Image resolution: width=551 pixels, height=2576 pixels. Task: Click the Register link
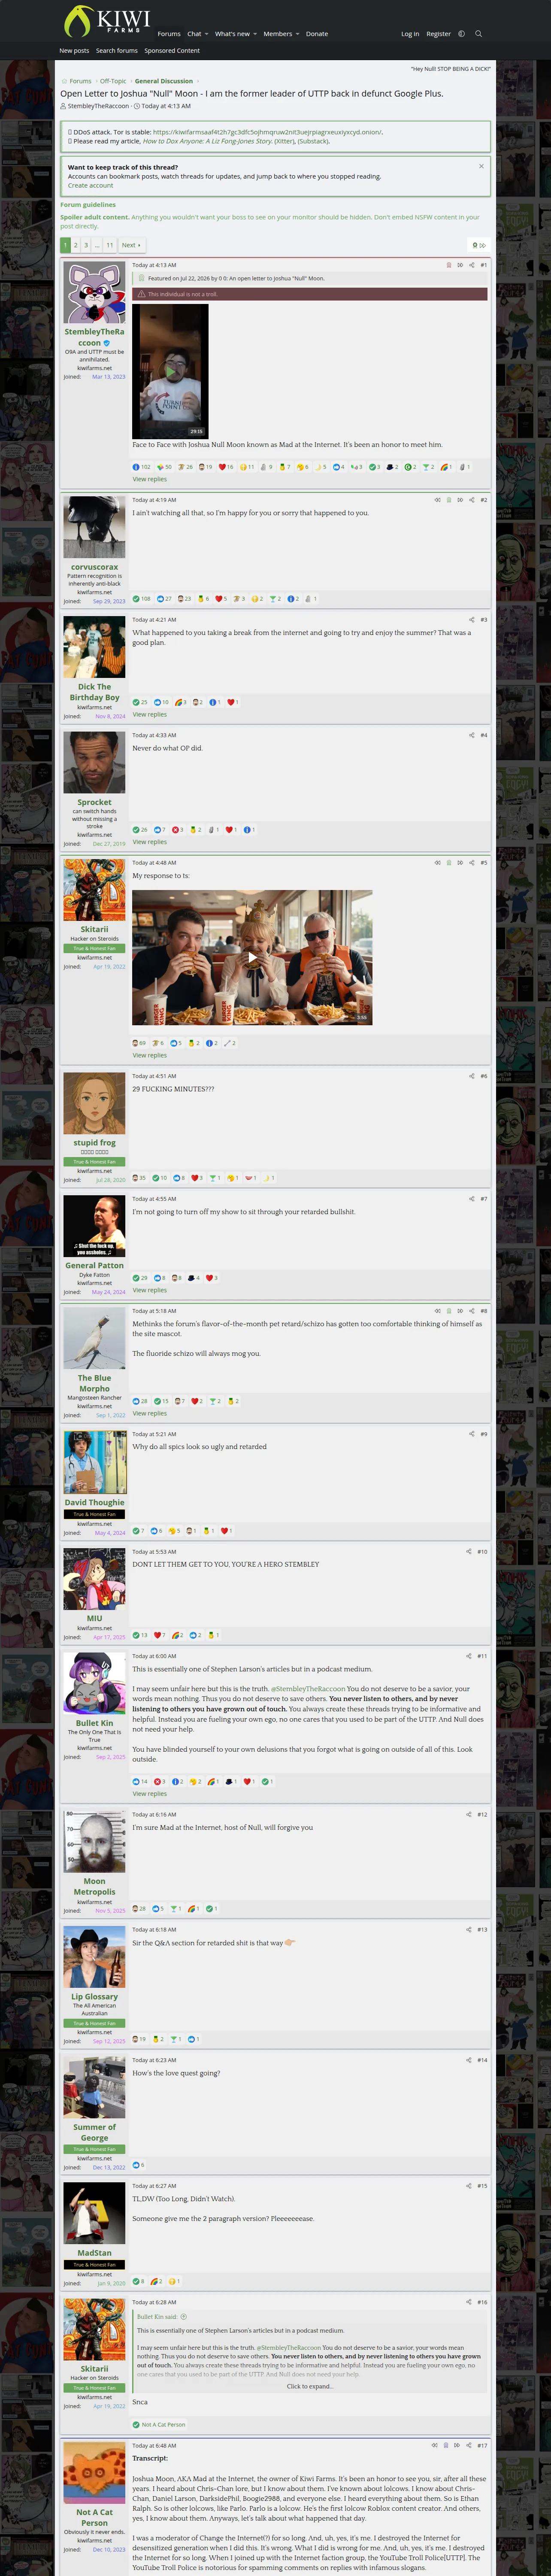[438, 34]
